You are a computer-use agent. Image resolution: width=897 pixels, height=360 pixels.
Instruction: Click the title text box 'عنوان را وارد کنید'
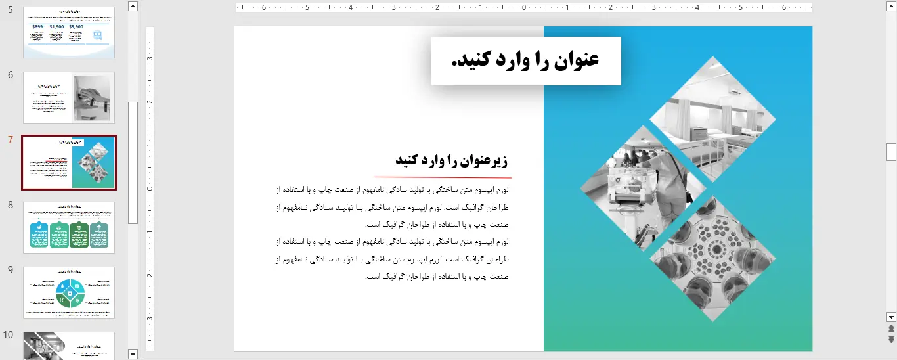[x=525, y=60]
